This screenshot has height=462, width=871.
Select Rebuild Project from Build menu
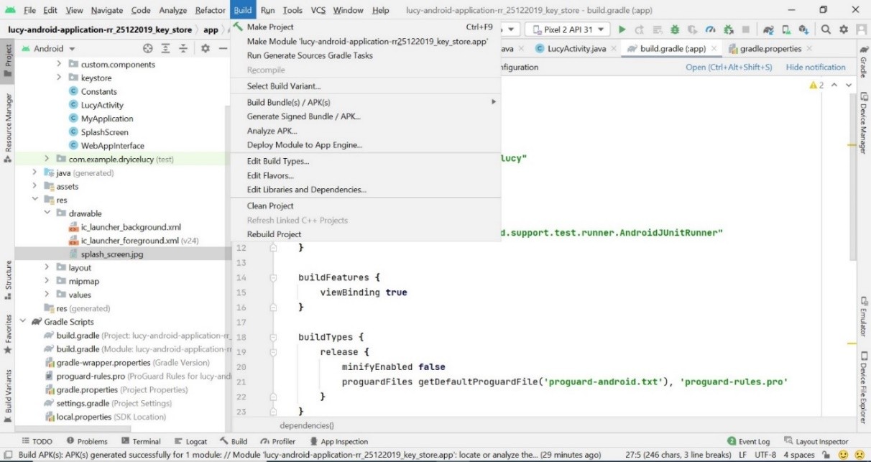tap(274, 234)
